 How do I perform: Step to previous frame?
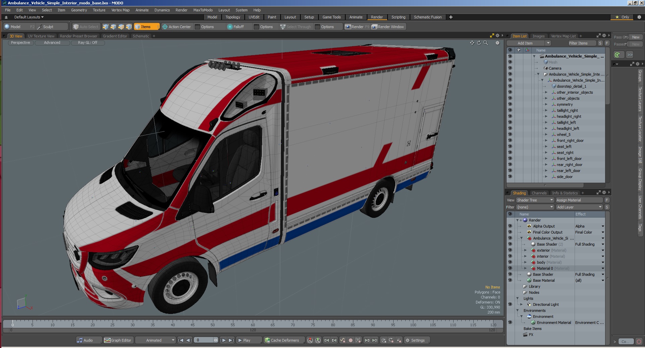pos(189,340)
